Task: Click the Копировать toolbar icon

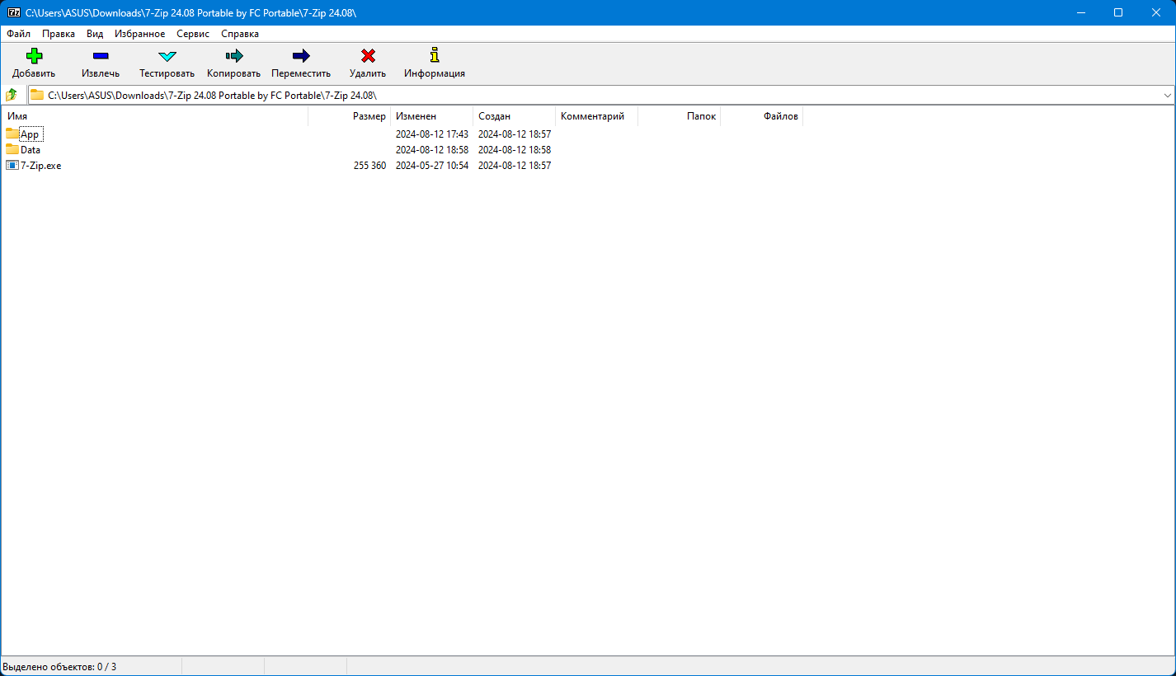Action: click(234, 56)
